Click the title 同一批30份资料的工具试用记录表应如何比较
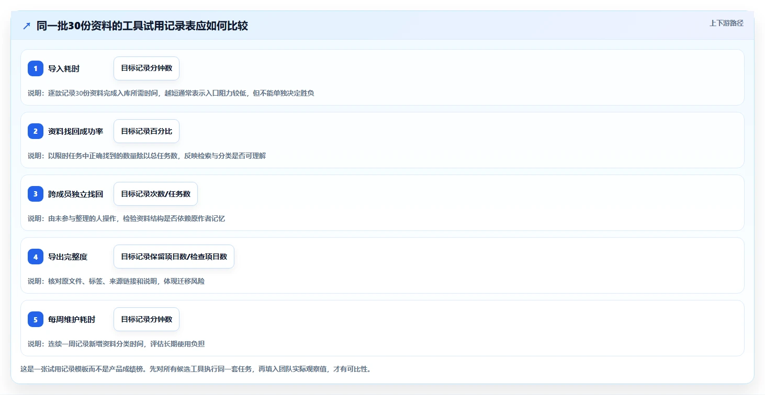 pos(142,26)
